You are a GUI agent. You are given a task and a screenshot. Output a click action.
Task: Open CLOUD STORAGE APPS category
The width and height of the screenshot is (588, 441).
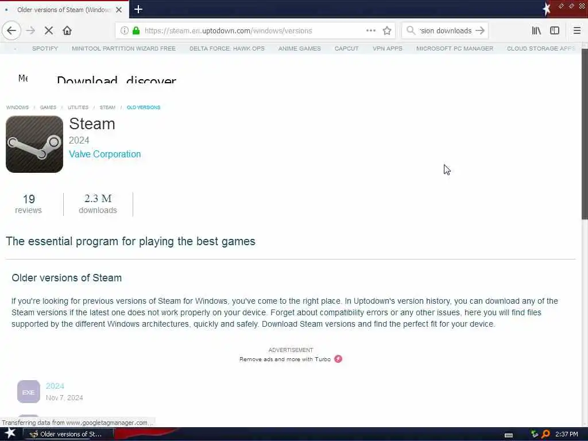541,48
